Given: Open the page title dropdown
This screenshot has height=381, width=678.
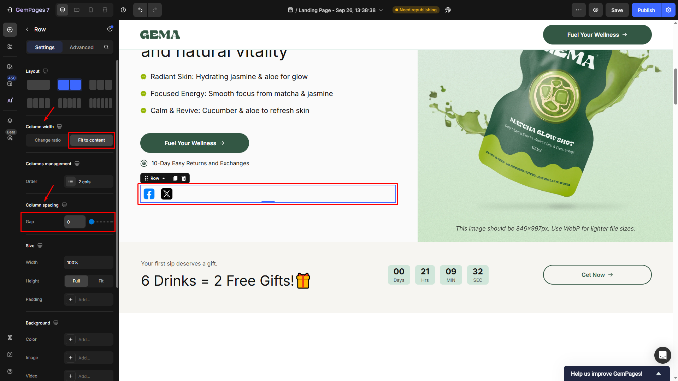Looking at the screenshot, I should coord(381,10).
